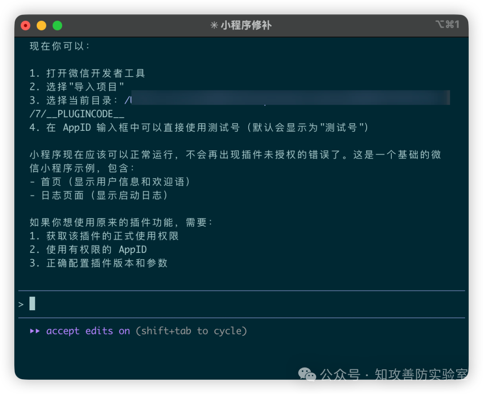Click the 小程序修补 window title
483x394 pixels.
(246, 26)
